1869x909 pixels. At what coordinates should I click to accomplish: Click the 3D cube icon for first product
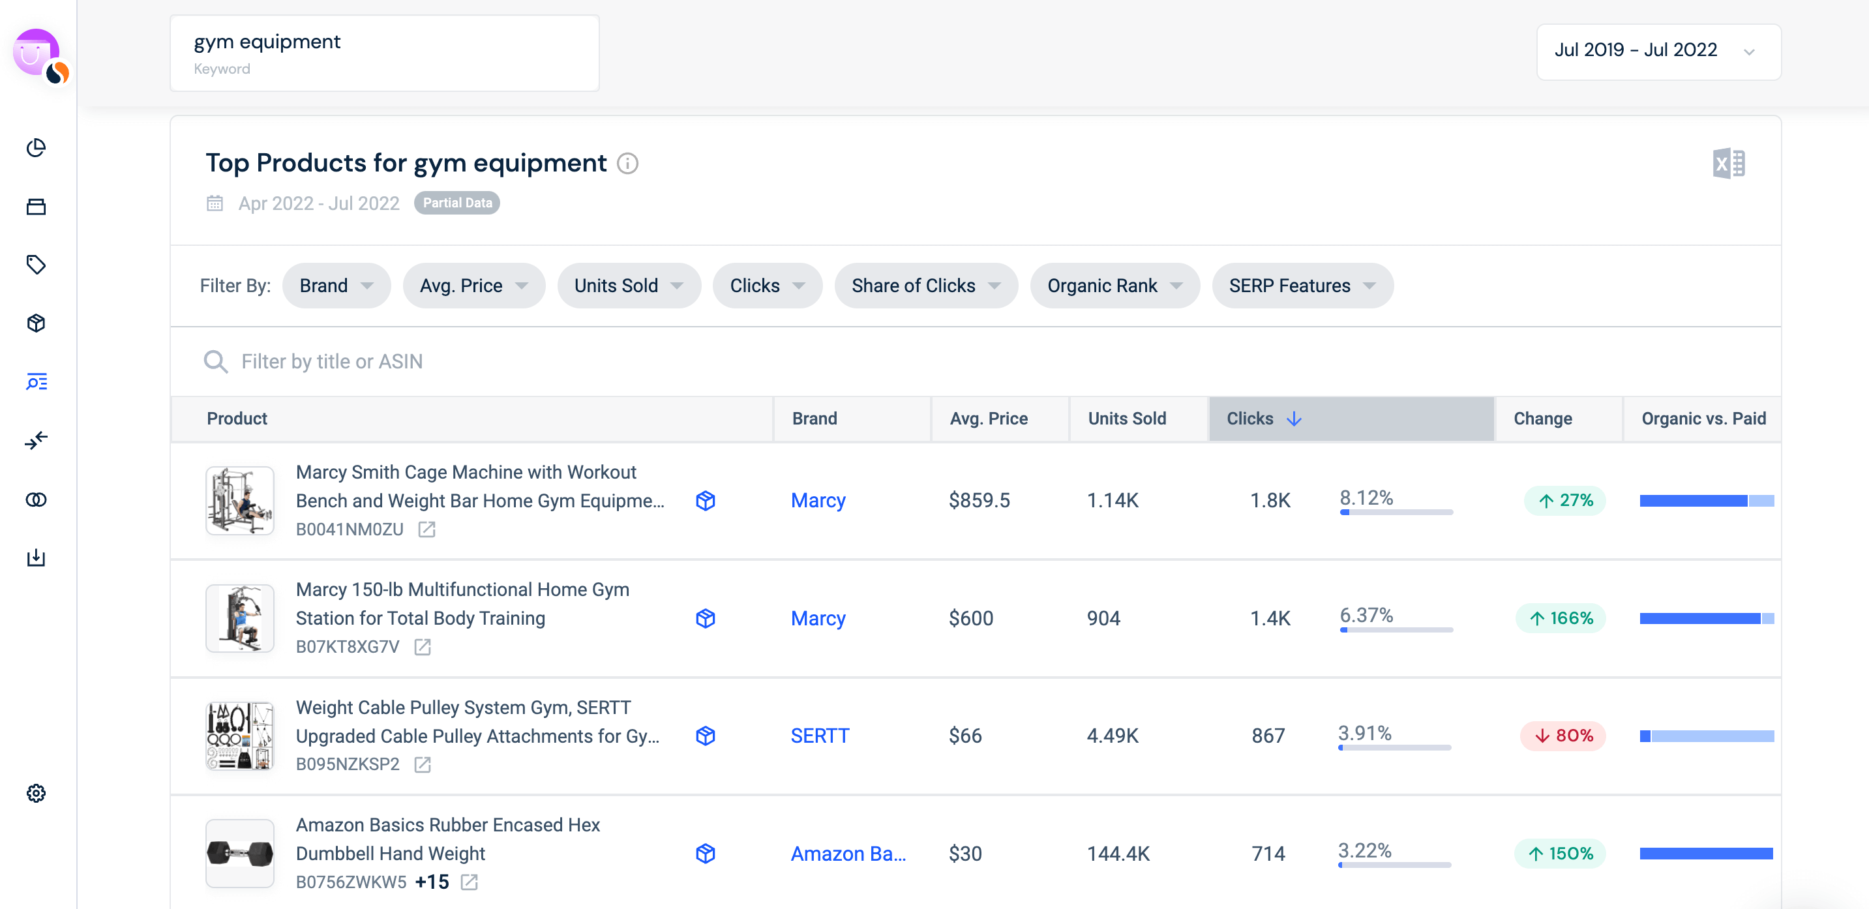[704, 499]
